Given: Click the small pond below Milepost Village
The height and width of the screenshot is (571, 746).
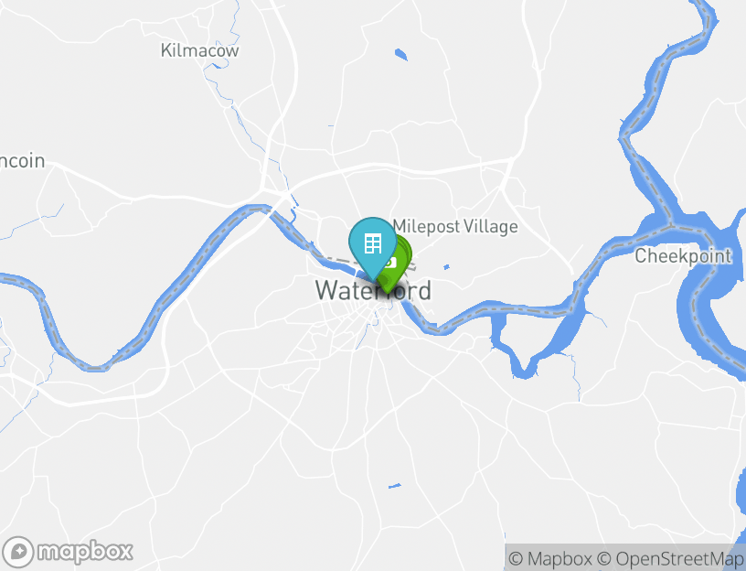Looking at the screenshot, I should click(x=446, y=267).
